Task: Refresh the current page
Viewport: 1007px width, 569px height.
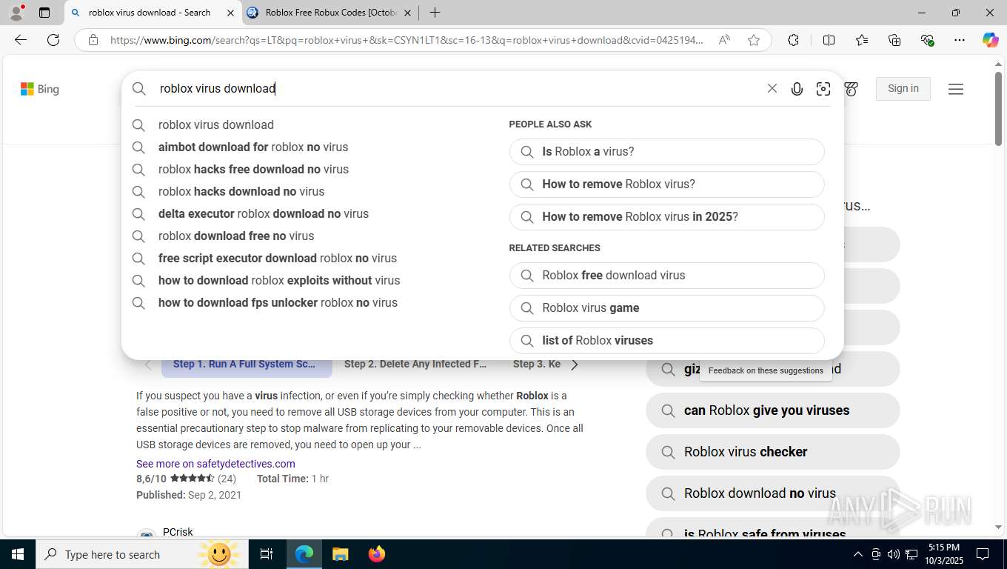Action: 53,40
